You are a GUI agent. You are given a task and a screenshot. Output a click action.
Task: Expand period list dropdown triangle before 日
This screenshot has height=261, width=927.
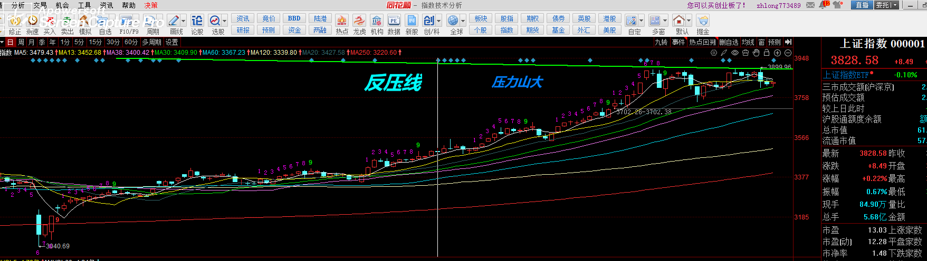[2, 42]
